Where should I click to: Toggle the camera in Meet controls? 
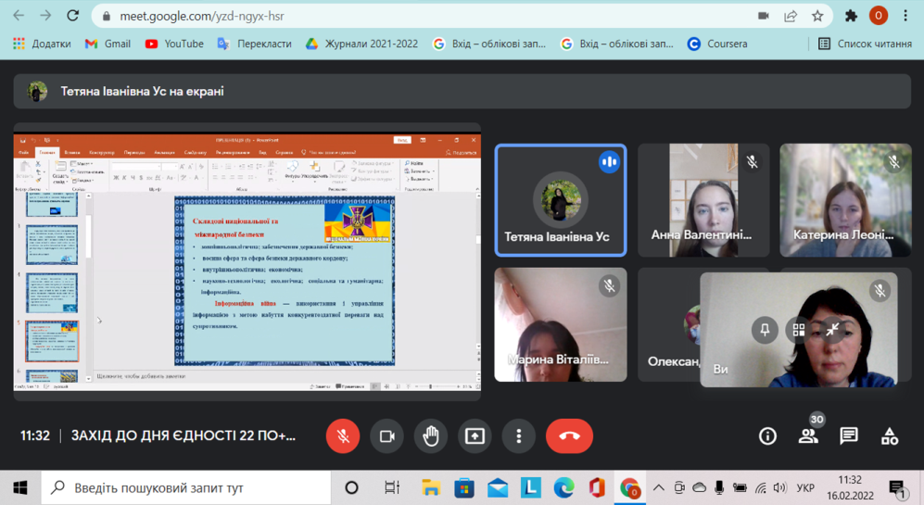pyautogui.click(x=386, y=436)
